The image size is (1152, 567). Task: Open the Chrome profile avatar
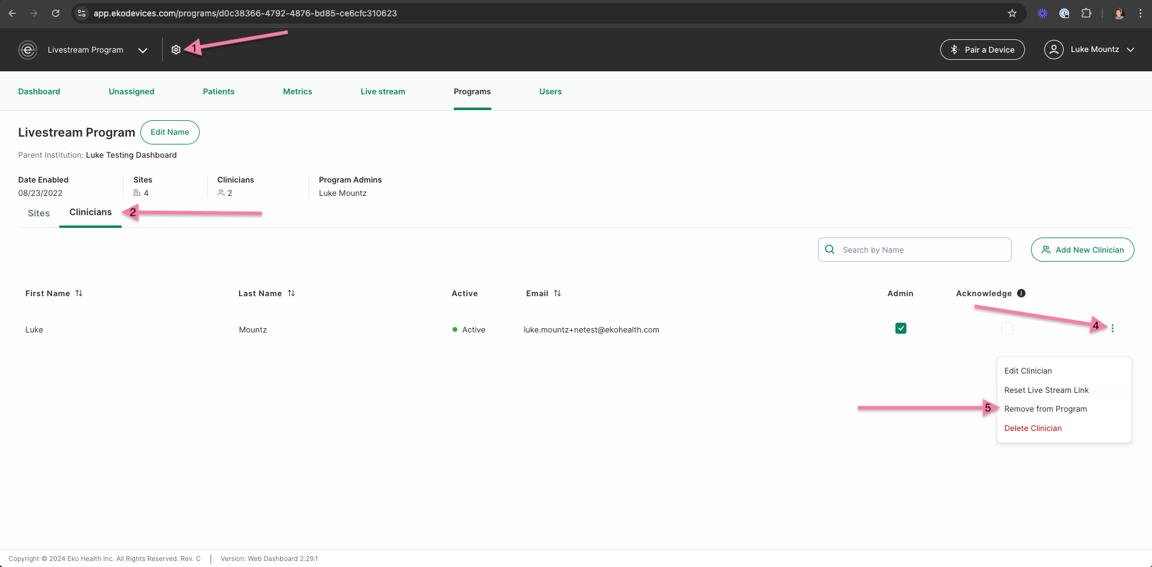point(1119,13)
